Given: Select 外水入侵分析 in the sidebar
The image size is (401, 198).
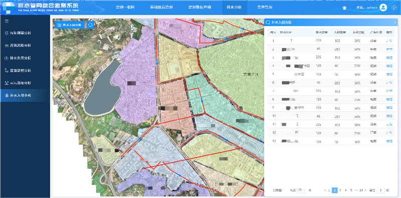Looking at the screenshot, I should click(25, 95).
